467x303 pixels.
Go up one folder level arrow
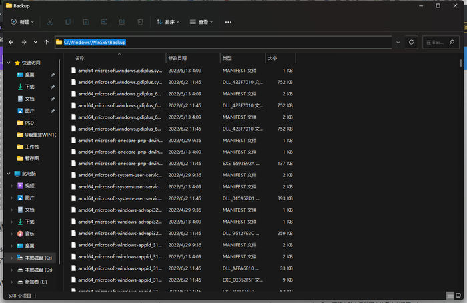click(x=46, y=42)
